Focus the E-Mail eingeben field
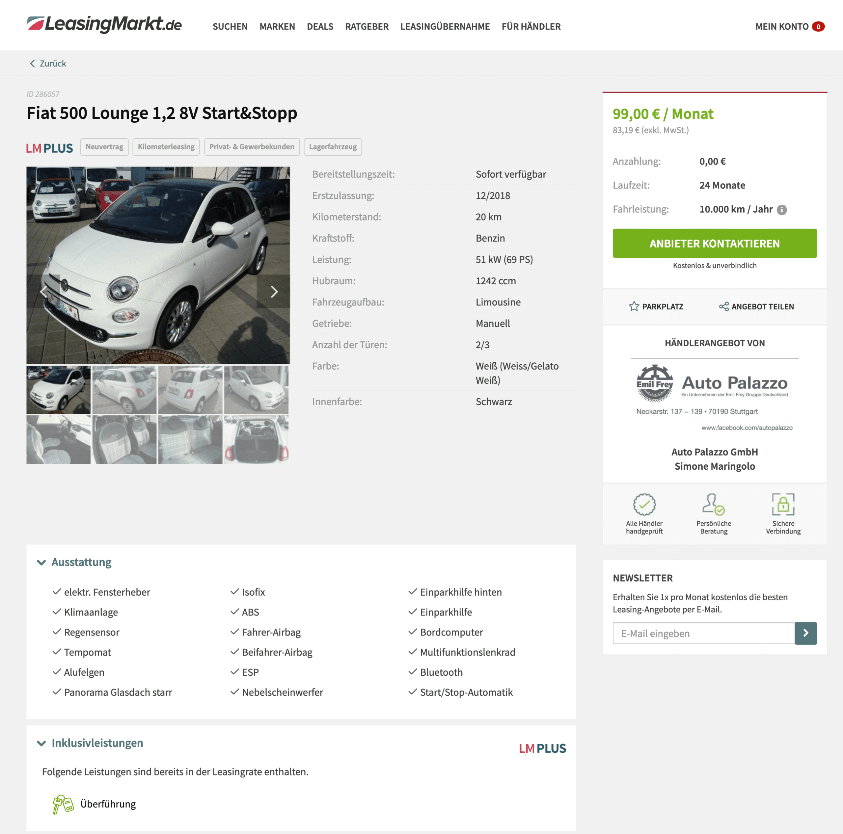 tap(703, 633)
